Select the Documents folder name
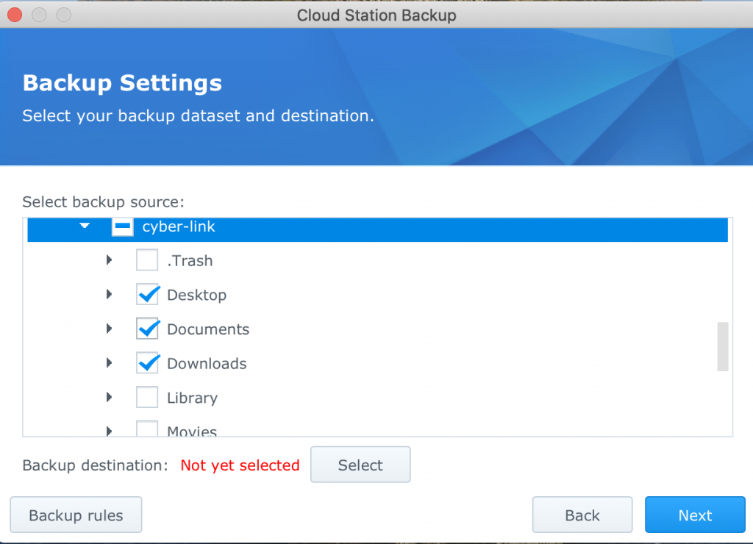The height and width of the screenshot is (544, 753). tap(208, 329)
